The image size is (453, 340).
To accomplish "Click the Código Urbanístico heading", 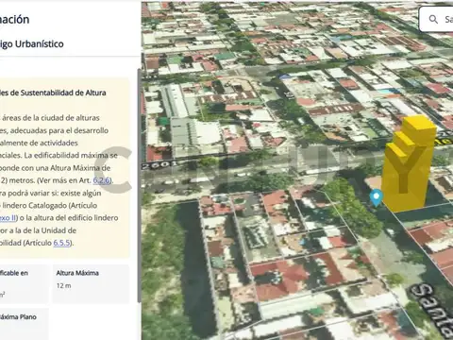I will tap(32, 43).
